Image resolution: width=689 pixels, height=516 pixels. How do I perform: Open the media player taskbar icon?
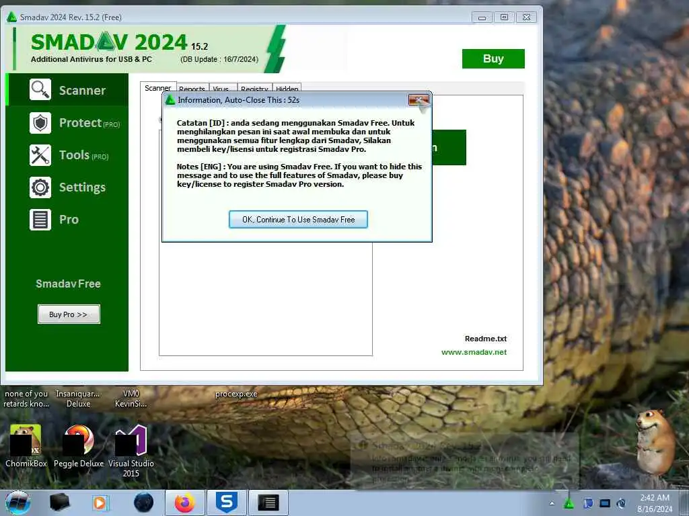pyautogui.click(x=100, y=503)
